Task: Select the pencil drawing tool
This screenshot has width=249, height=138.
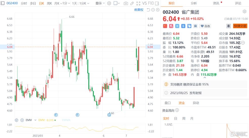Action: click(x=132, y=3)
